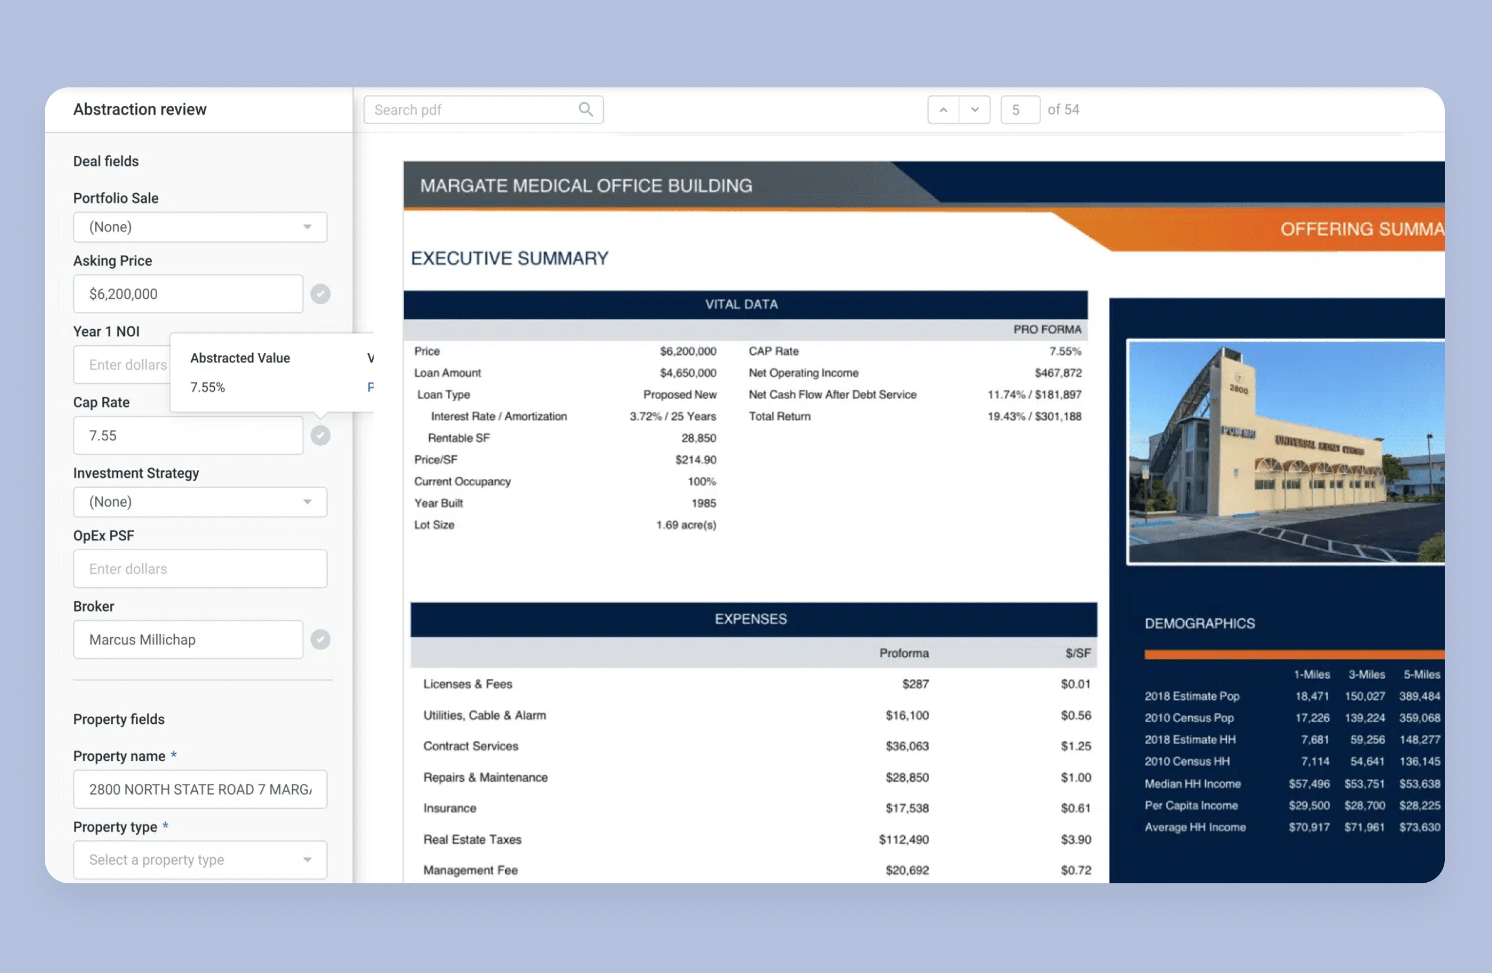Click Total Return value 19.43% / $301,188

click(1035, 416)
